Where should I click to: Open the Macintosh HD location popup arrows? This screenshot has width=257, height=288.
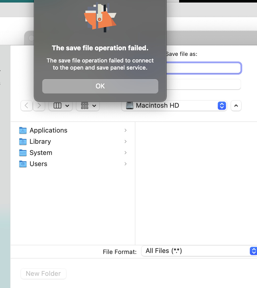click(222, 106)
